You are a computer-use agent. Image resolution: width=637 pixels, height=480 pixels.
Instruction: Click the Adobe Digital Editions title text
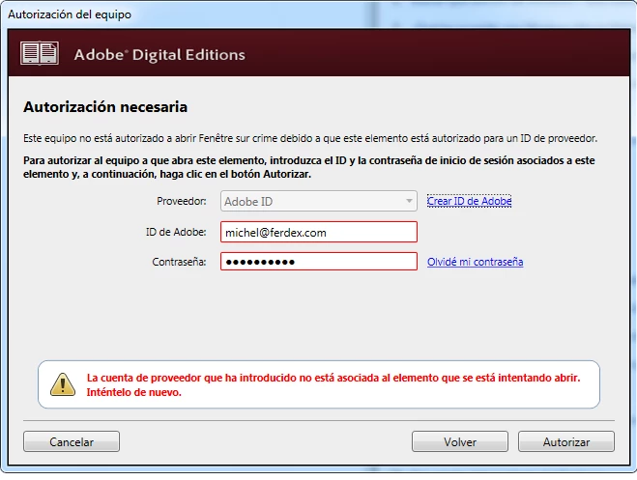[159, 54]
